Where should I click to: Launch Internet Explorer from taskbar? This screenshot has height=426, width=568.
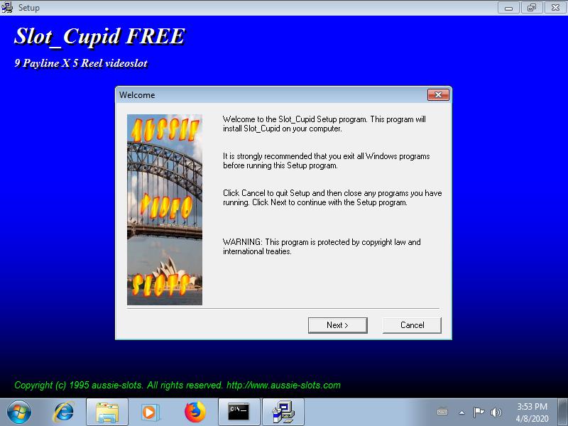tap(64, 412)
